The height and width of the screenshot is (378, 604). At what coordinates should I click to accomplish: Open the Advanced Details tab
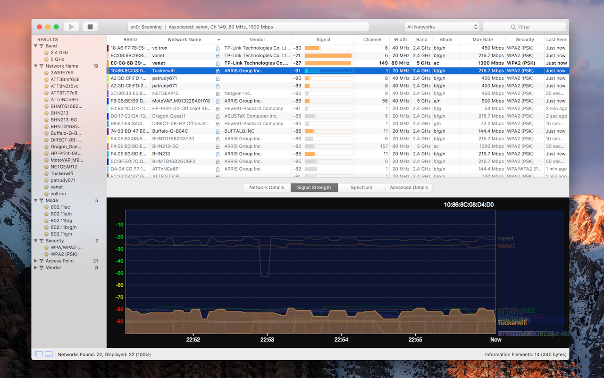coord(409,188)
